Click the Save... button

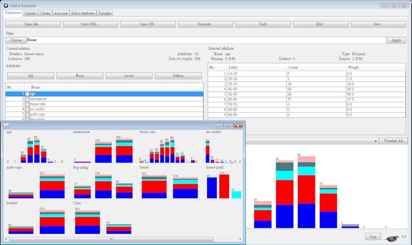click(x=378, y=24)
